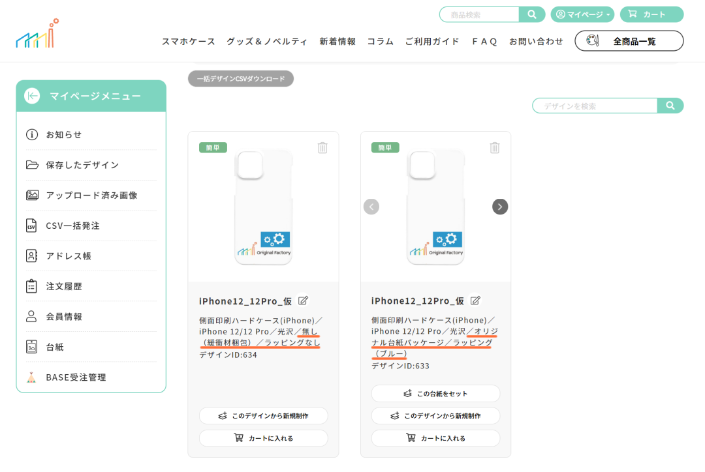This screenshot has width=705, height=472.
Task: Collapse the マイページメニュー with the arrow icon
Action: (32, 96)
